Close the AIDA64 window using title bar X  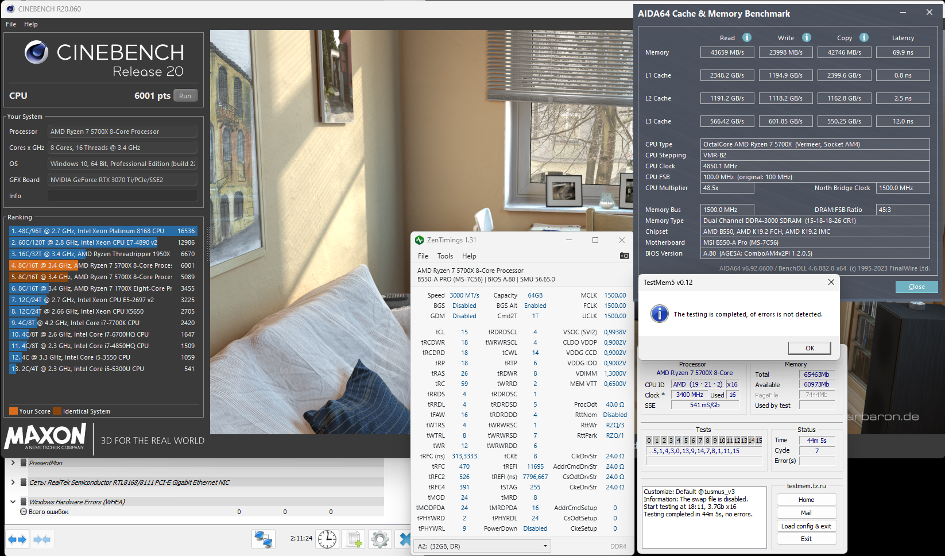929,13
